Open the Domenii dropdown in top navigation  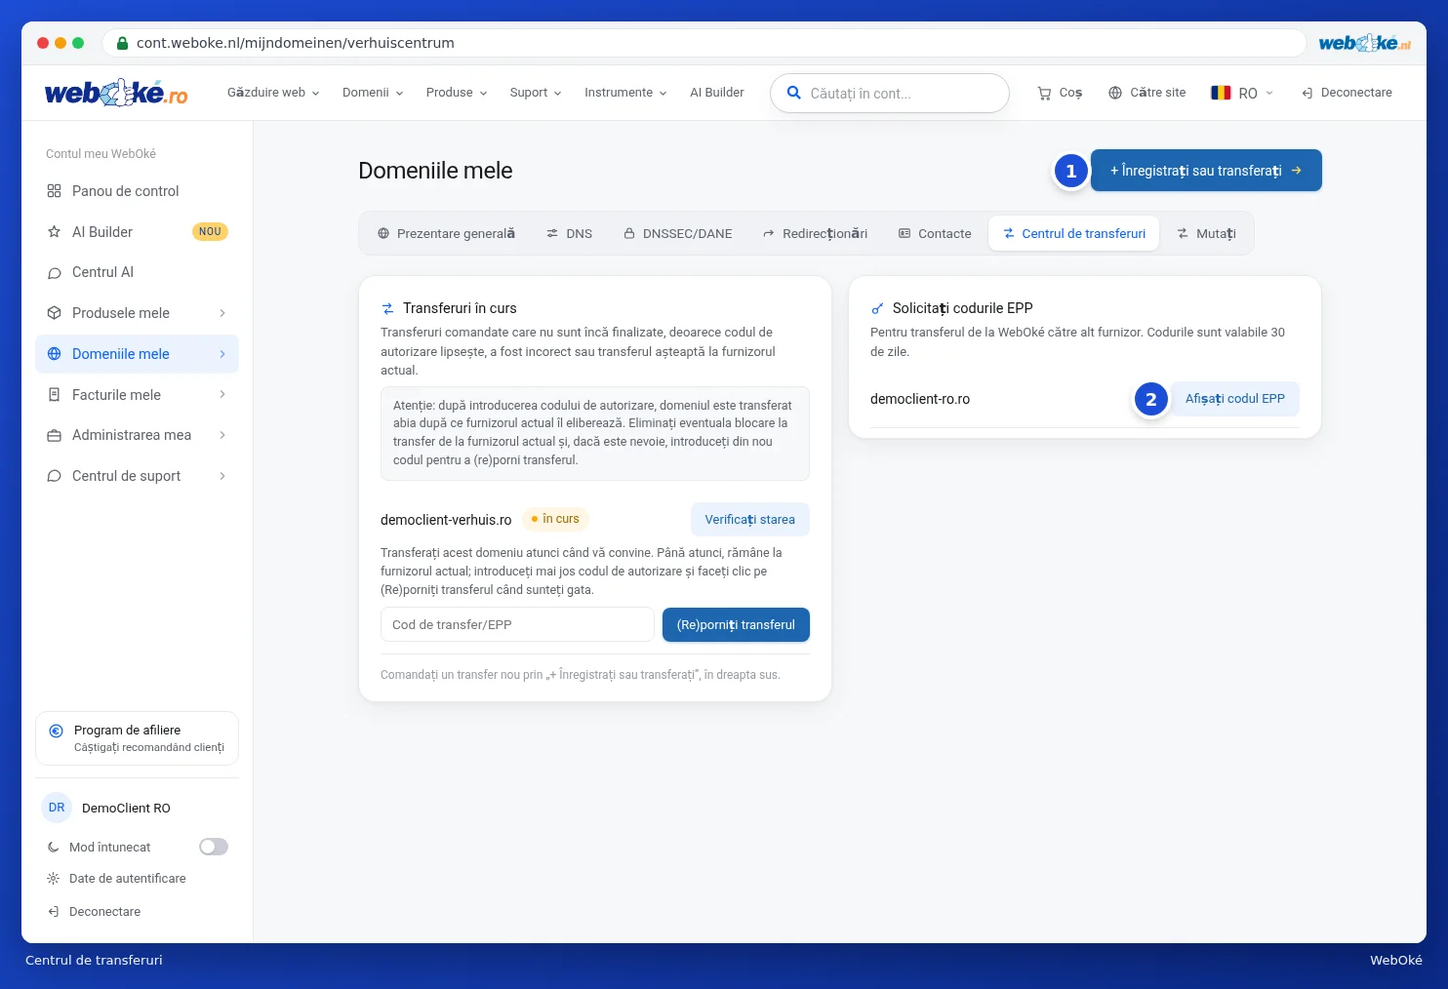[373, 93]
